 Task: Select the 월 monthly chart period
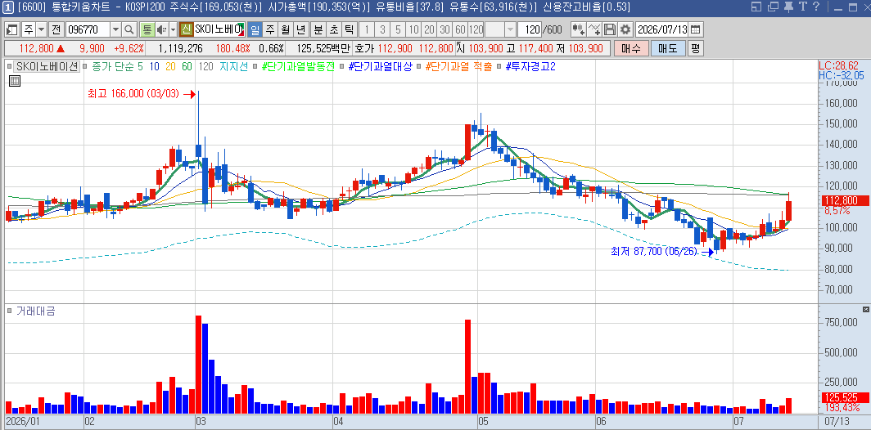(x=286, y=29)
